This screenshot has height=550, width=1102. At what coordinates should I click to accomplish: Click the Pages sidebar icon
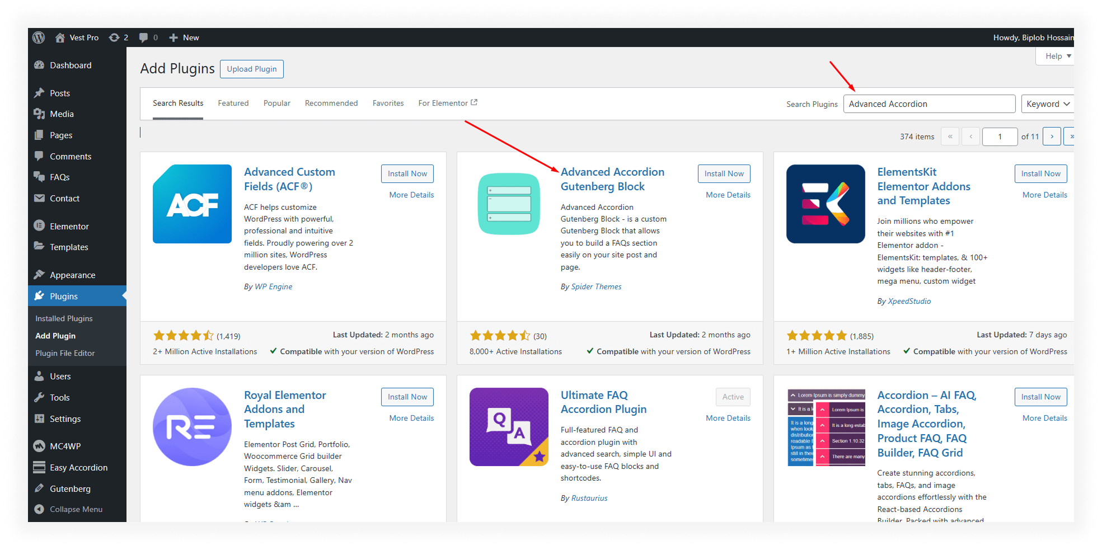pyautogui.click(x=39, y=135)
